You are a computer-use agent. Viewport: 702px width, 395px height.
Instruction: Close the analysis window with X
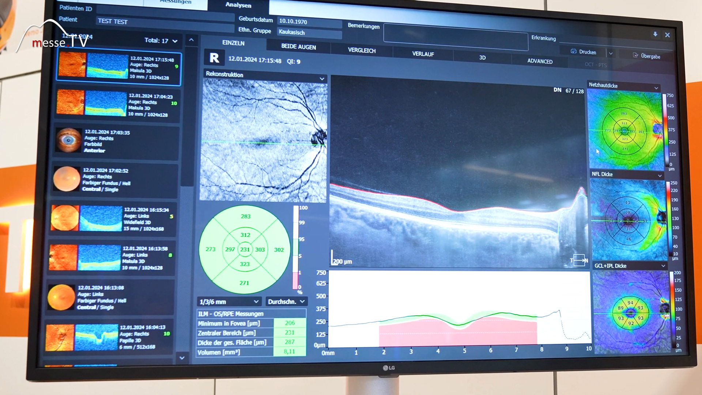point(667,35)
